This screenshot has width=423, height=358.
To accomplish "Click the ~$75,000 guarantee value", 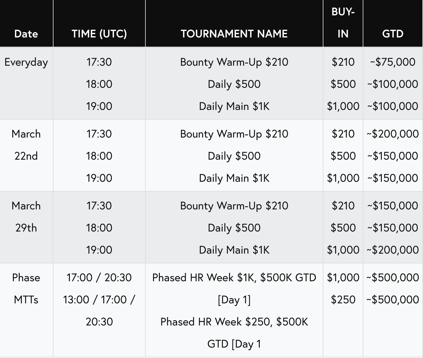I will tap(393, 62).
